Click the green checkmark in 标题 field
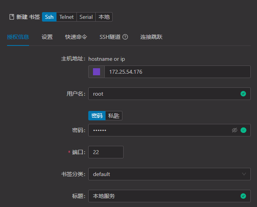 pos(243,196)
